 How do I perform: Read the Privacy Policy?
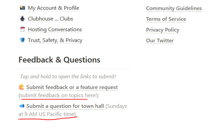pyautogui.click(x=163, y=30)
